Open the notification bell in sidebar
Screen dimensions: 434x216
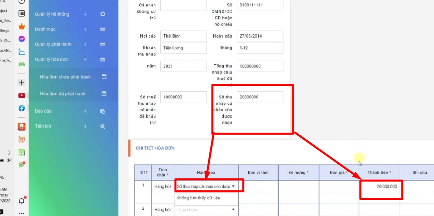point(22,200)
